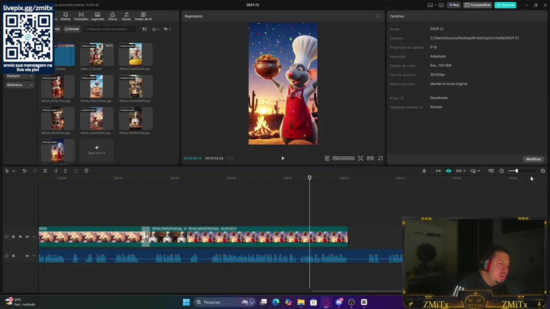Select the pointer selection tool
This screenshot has width=550, height=309.
point(7,171)
